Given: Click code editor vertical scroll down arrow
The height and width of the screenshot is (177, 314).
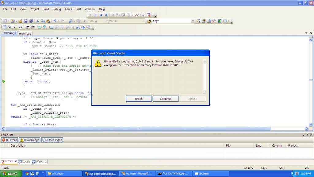Looking at the screenshot, I should pyautogui.click(x=311, y=125).
